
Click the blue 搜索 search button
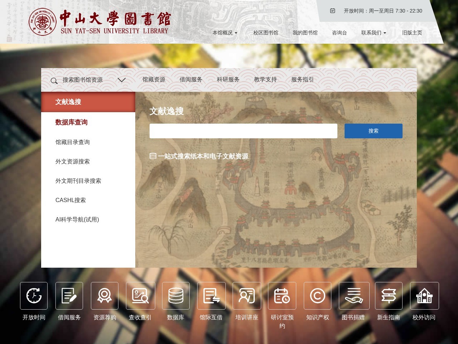[373, 131]
